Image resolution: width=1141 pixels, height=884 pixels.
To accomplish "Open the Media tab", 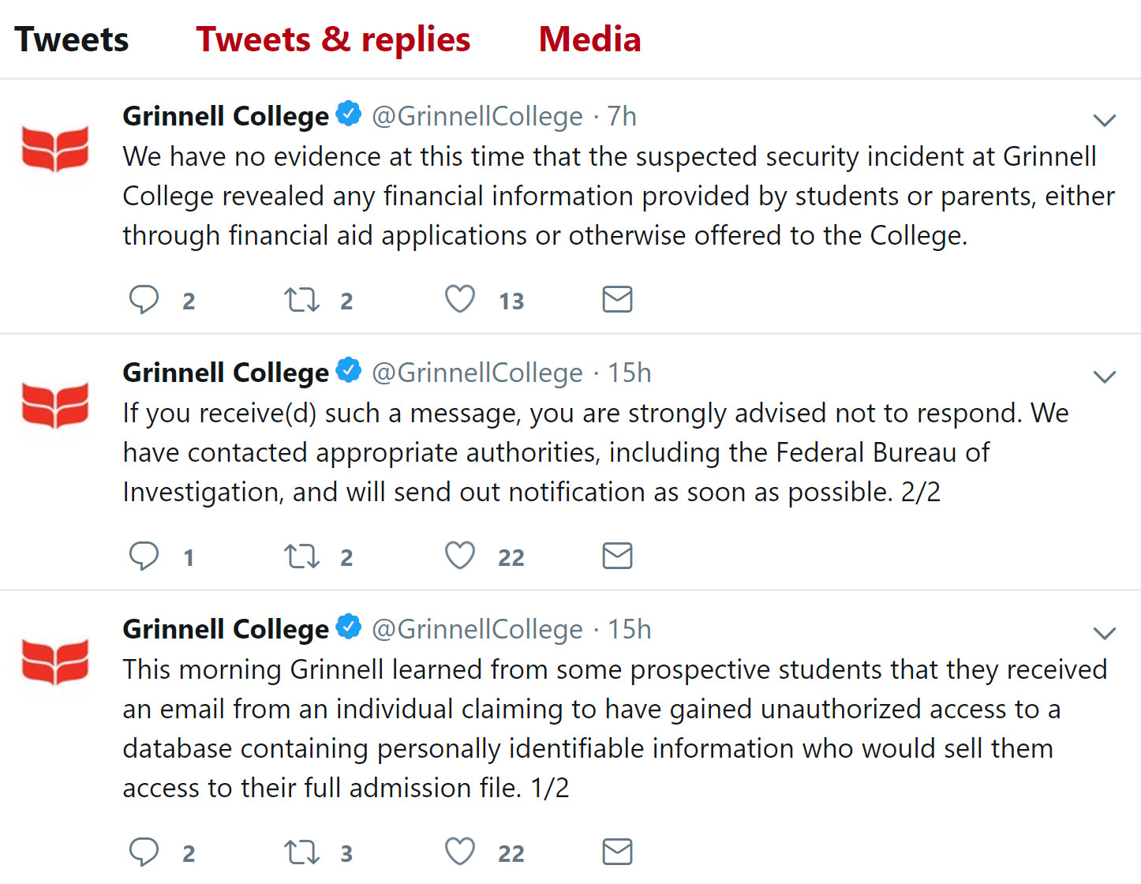I will click(589, 39).
